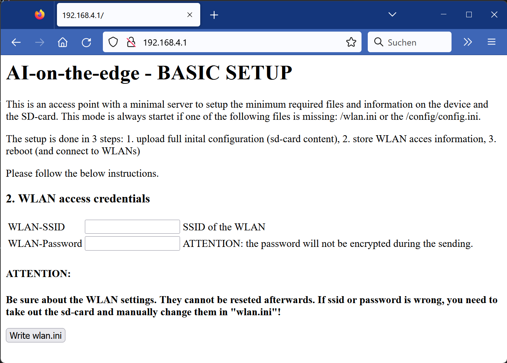Click the address bar URL
507x363 pixels.
coord(165,42)
